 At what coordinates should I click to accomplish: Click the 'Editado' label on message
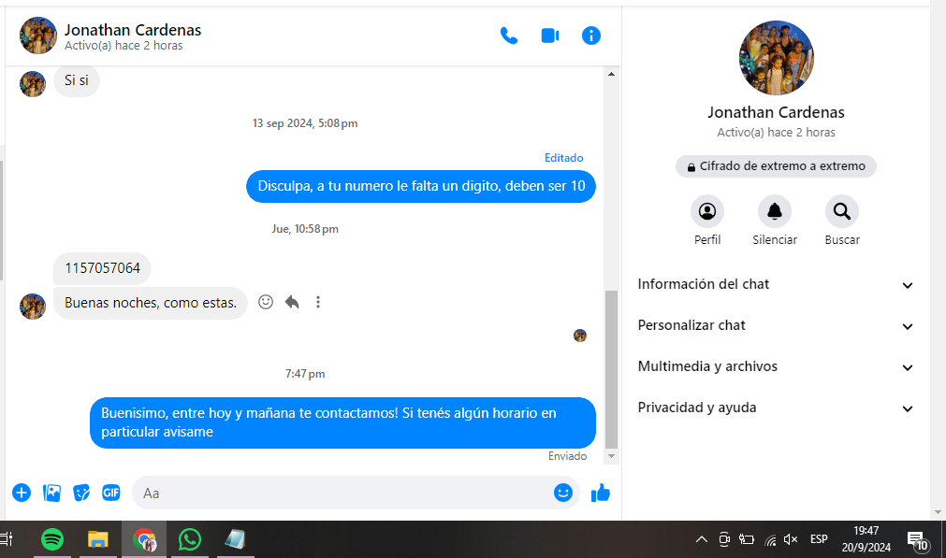563,158
